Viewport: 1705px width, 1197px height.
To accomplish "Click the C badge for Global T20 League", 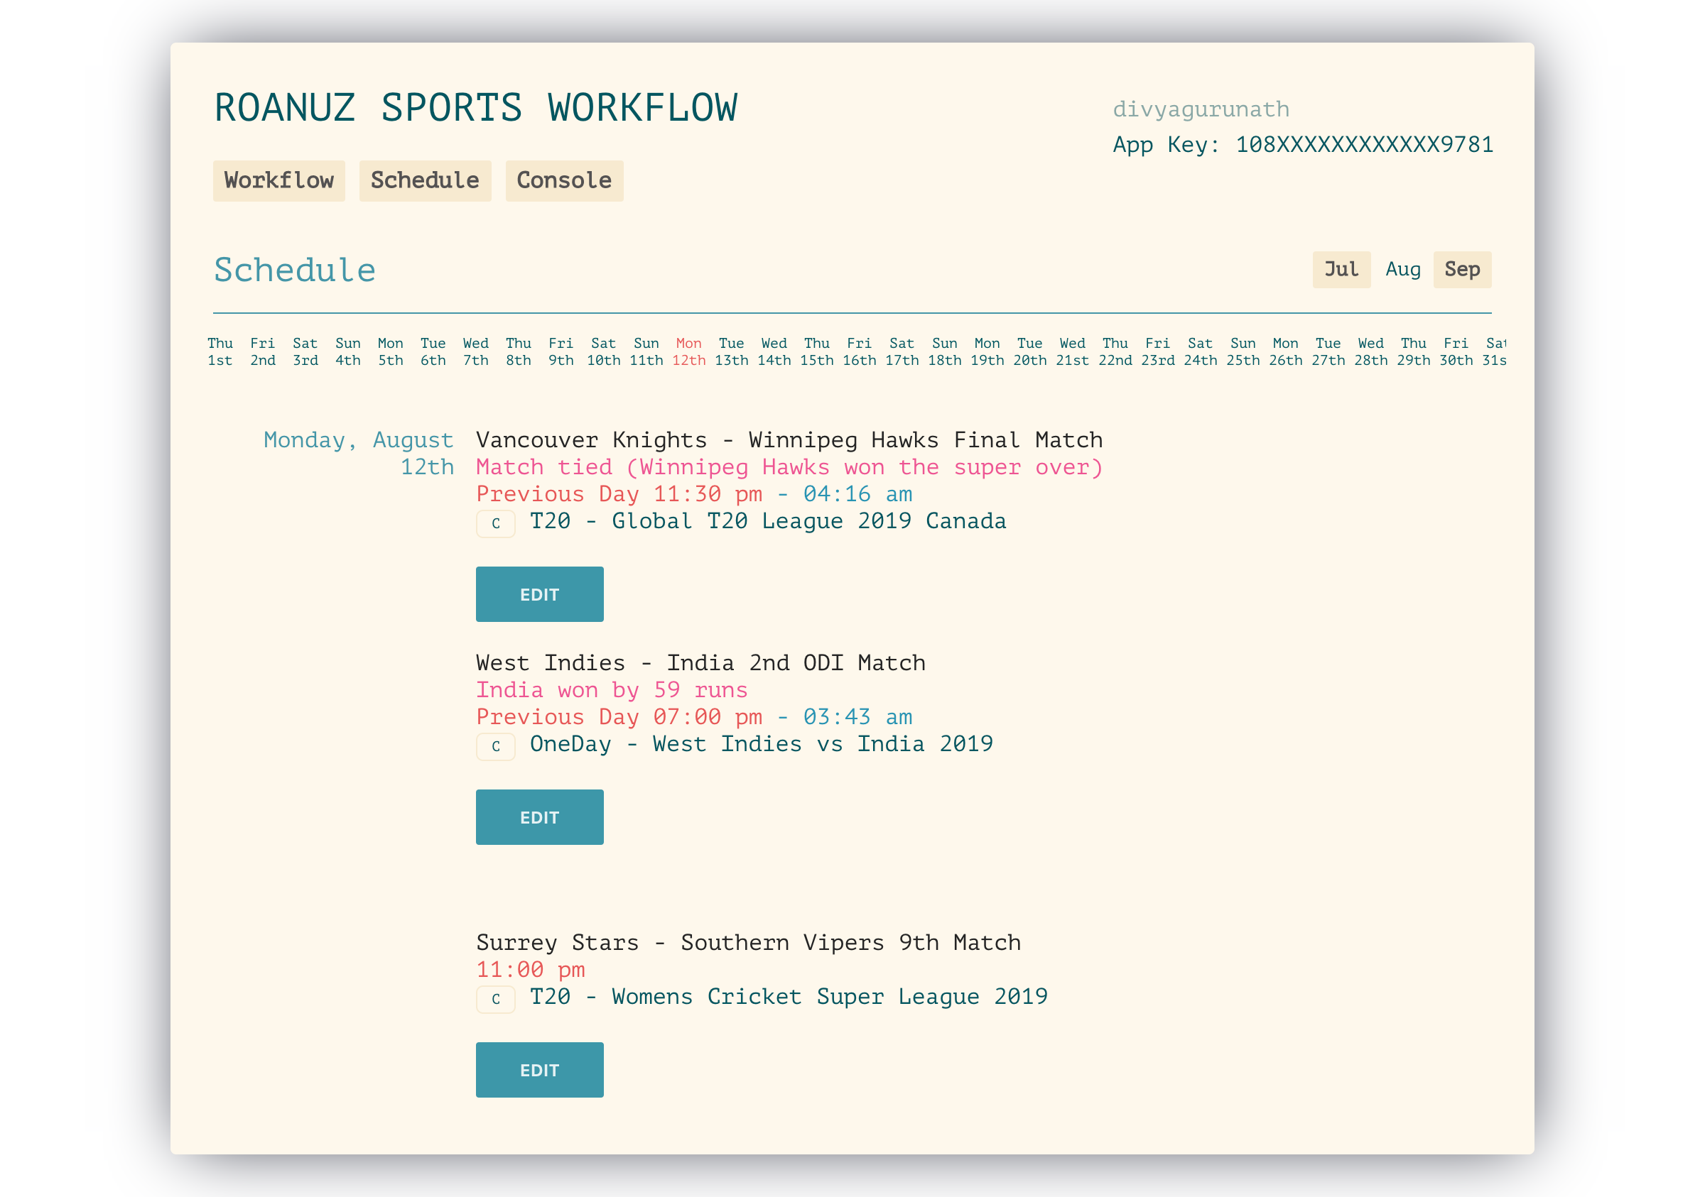I will click(495, 523).
